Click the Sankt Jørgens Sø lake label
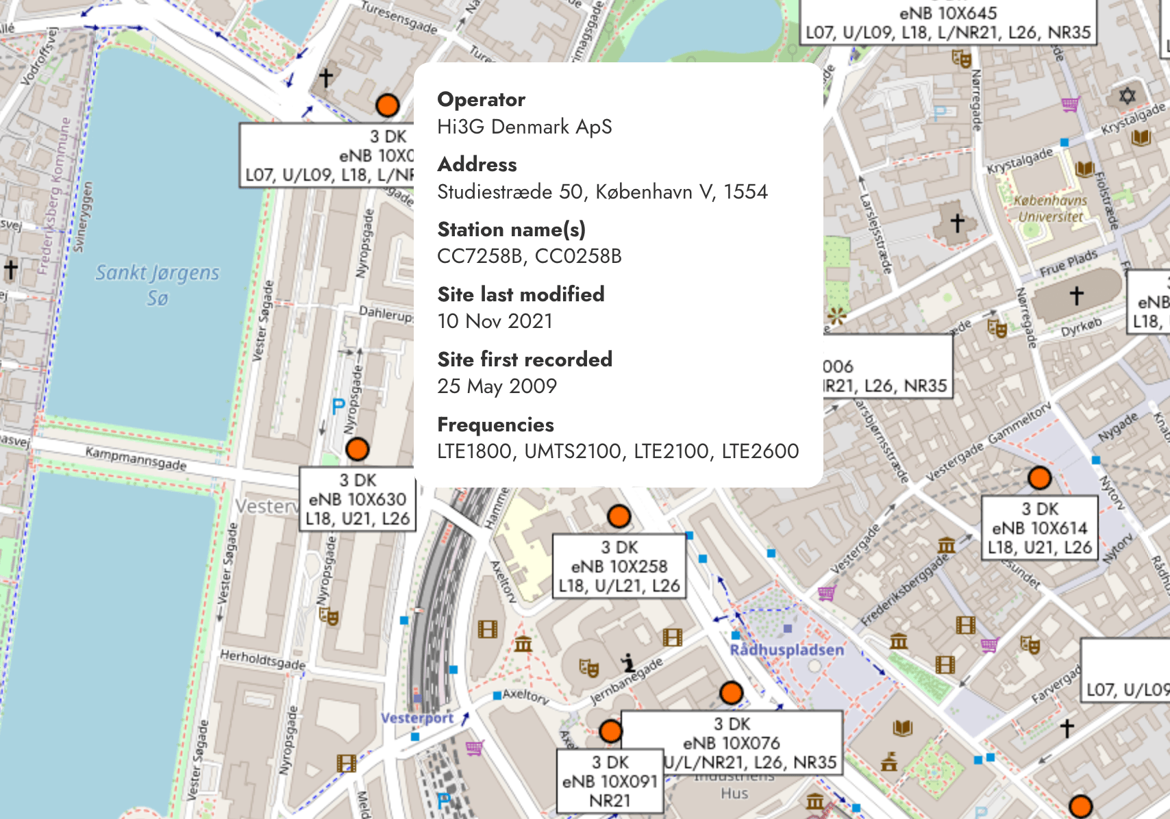Image resolution: width=1170 pixels, height=819 pixels. click(x=158, y=285)
